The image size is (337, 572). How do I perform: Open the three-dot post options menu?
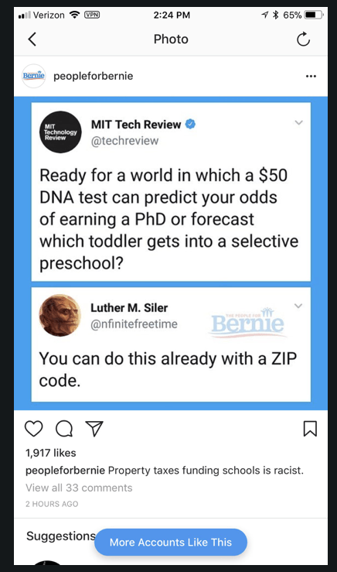tap(311, 77)
